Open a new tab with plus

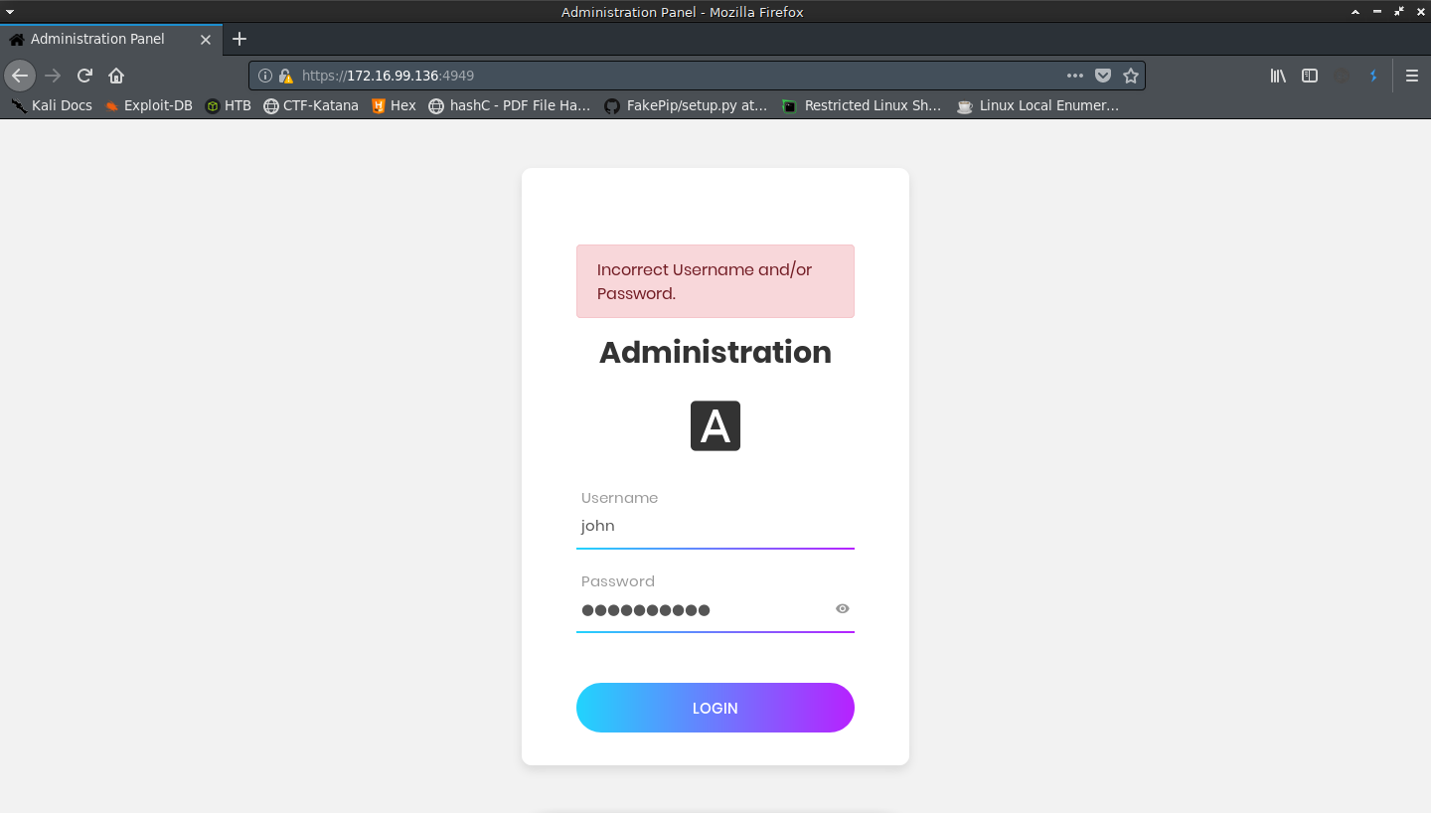pos(238,39)
